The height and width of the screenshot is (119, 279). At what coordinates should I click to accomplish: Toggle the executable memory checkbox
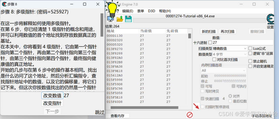pyautogui.click(x=233, y=86)
